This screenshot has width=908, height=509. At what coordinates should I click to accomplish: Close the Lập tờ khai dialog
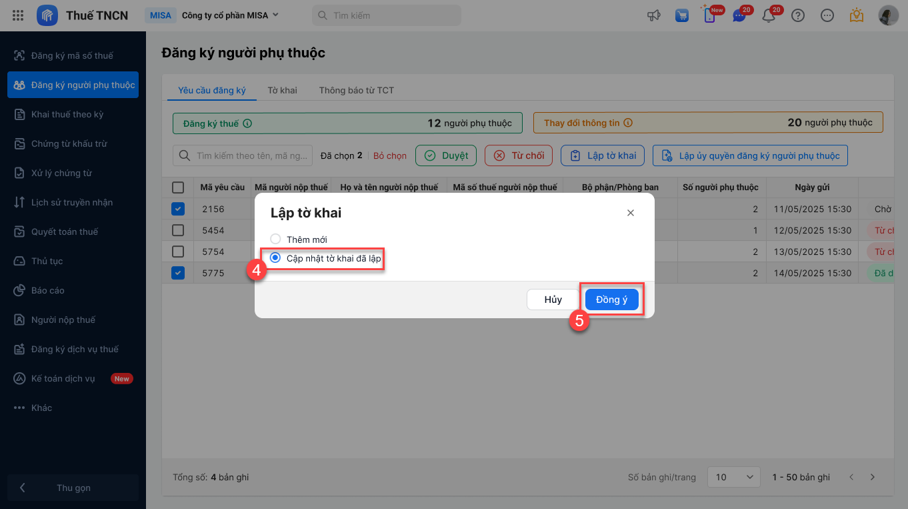631,213
